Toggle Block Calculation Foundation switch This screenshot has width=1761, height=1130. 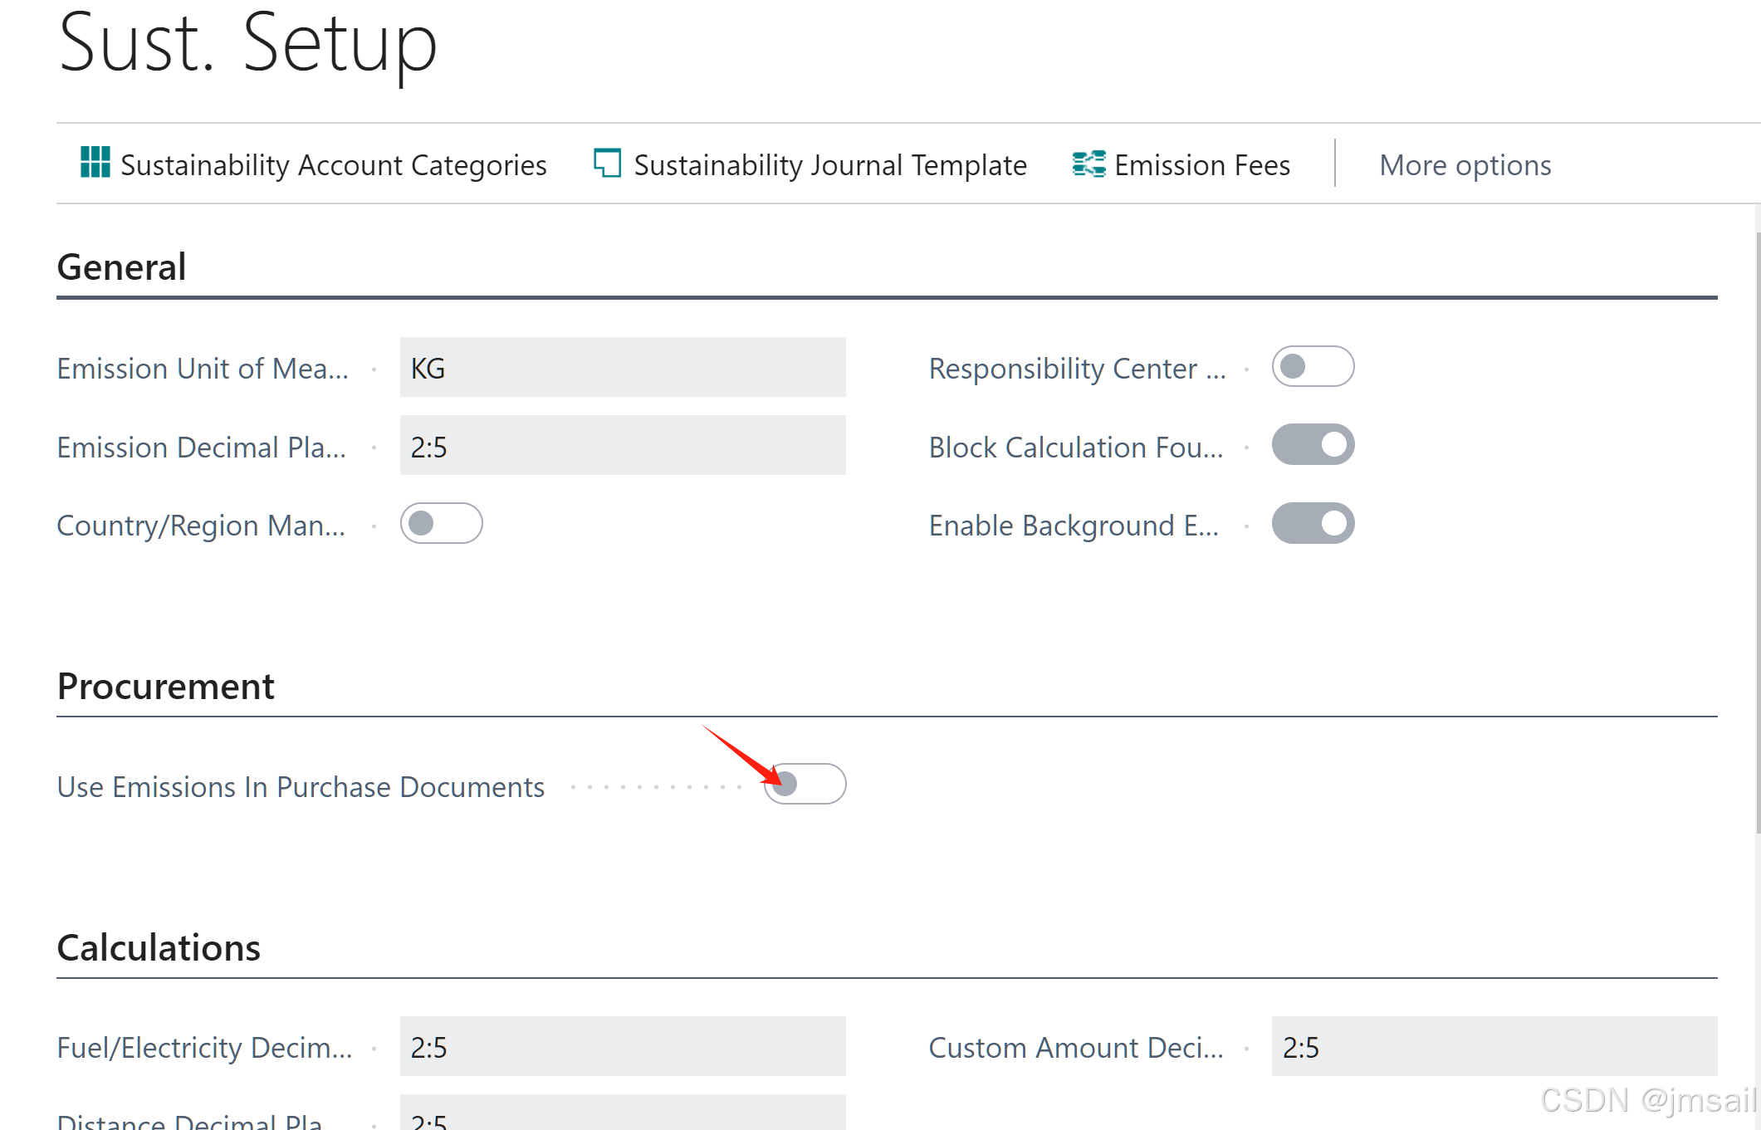click(1313, 444)
